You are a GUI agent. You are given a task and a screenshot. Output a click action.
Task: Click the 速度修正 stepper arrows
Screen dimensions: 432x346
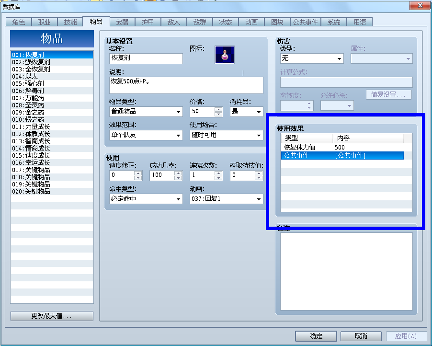[x=138, y=175]
